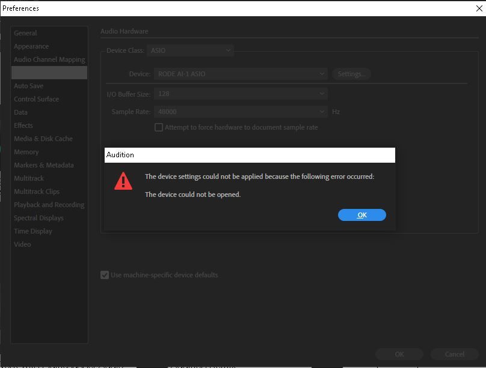This screenshot has height=368, width=486.
Task: Click the Audition dialog title bar
Action: [x=250, y=155]
